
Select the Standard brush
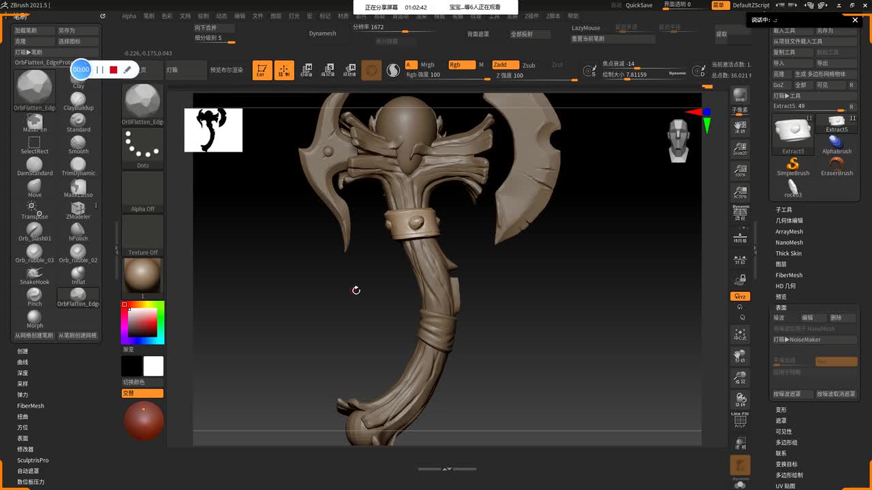pyautogui.click(x=78, y=124)
